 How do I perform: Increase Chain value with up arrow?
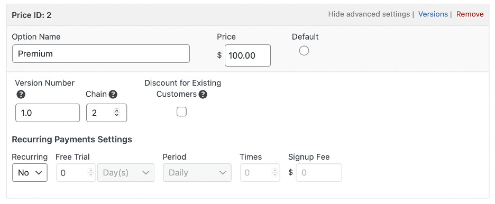click(x=117, y=110)
